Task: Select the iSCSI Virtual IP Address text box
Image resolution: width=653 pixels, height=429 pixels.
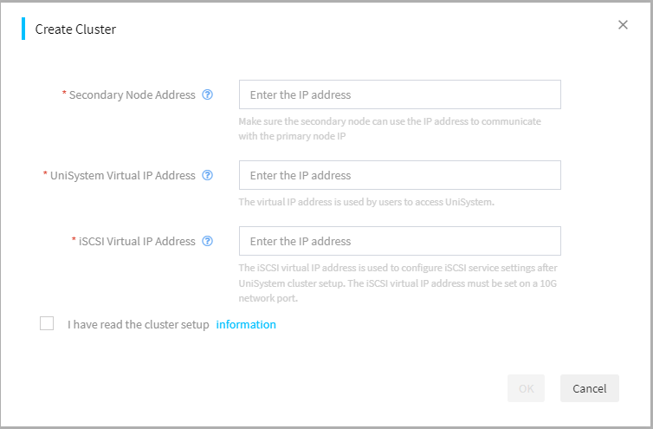Action: click(400, 241)
